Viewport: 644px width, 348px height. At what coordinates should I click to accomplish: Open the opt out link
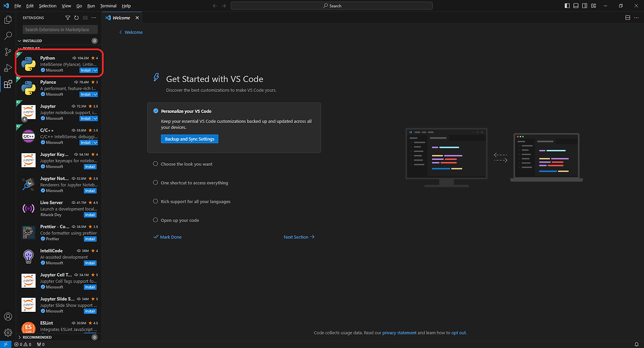tap(458, 333)
